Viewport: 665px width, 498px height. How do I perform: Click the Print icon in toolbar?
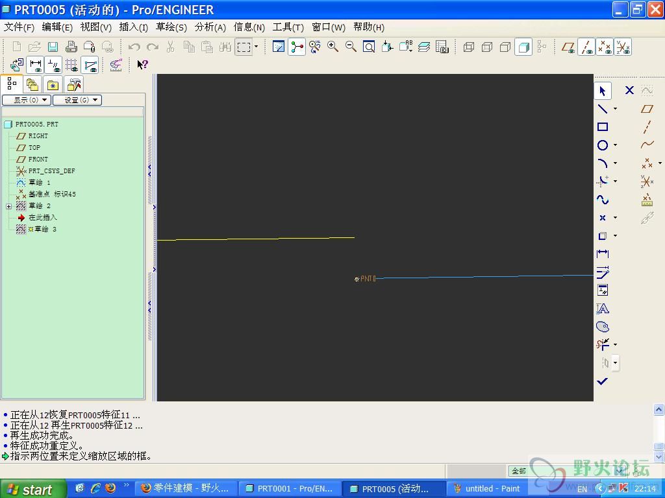point(71,47)
